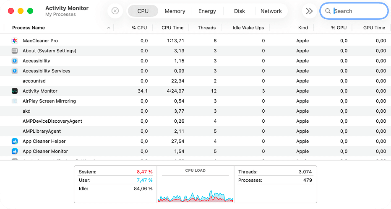Click the Activity Monitor process icon
The height and width of the screenshot is (209, 391).
pos(15,91)
